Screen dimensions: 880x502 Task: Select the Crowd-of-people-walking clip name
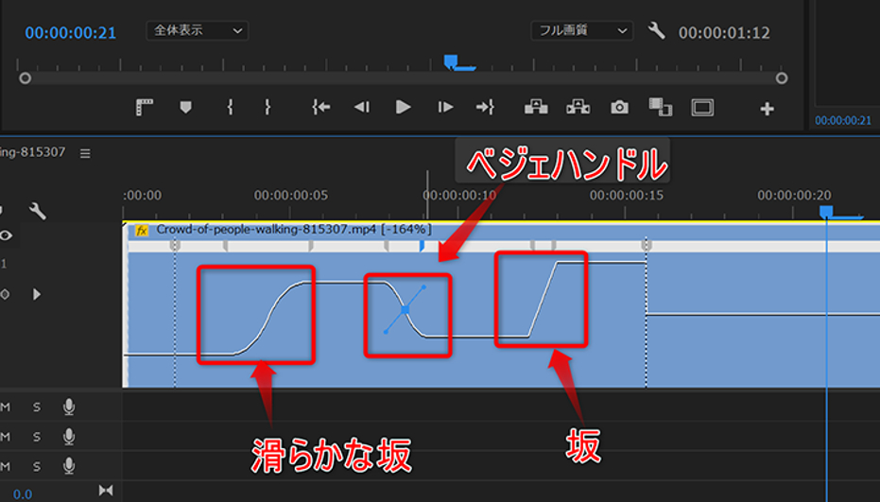point(294,229)
